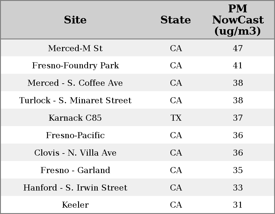Select the Merced-M St site cell
This screenshot has height=214, width=275.
click(75, 48)
